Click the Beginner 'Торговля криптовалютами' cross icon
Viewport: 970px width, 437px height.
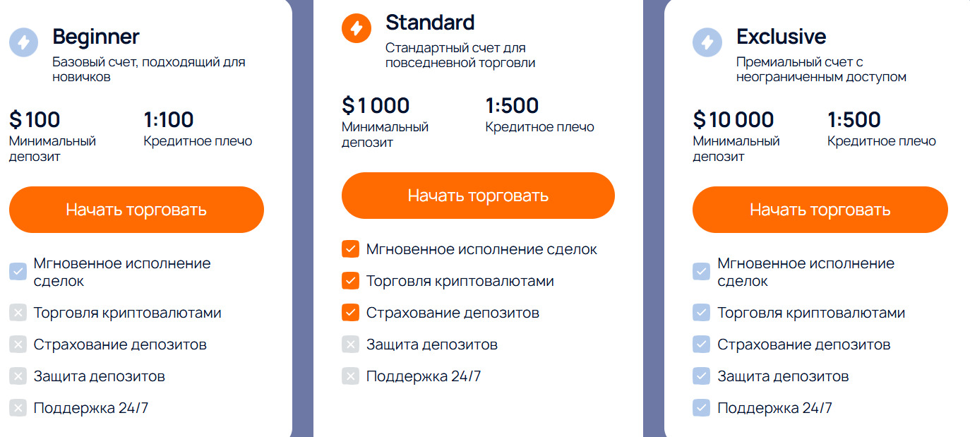pos(18,313)
